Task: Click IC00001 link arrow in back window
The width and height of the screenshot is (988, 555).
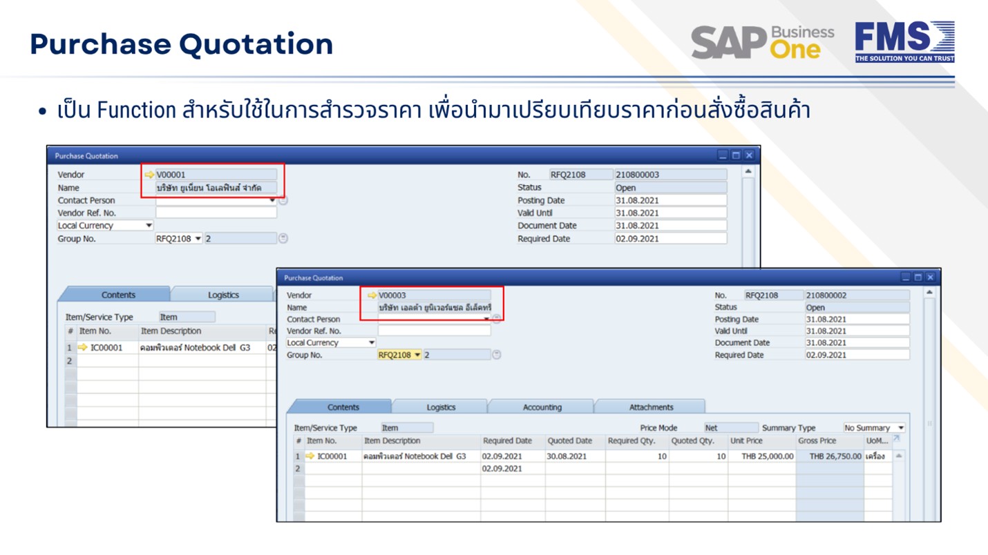Action: (83, 348)
